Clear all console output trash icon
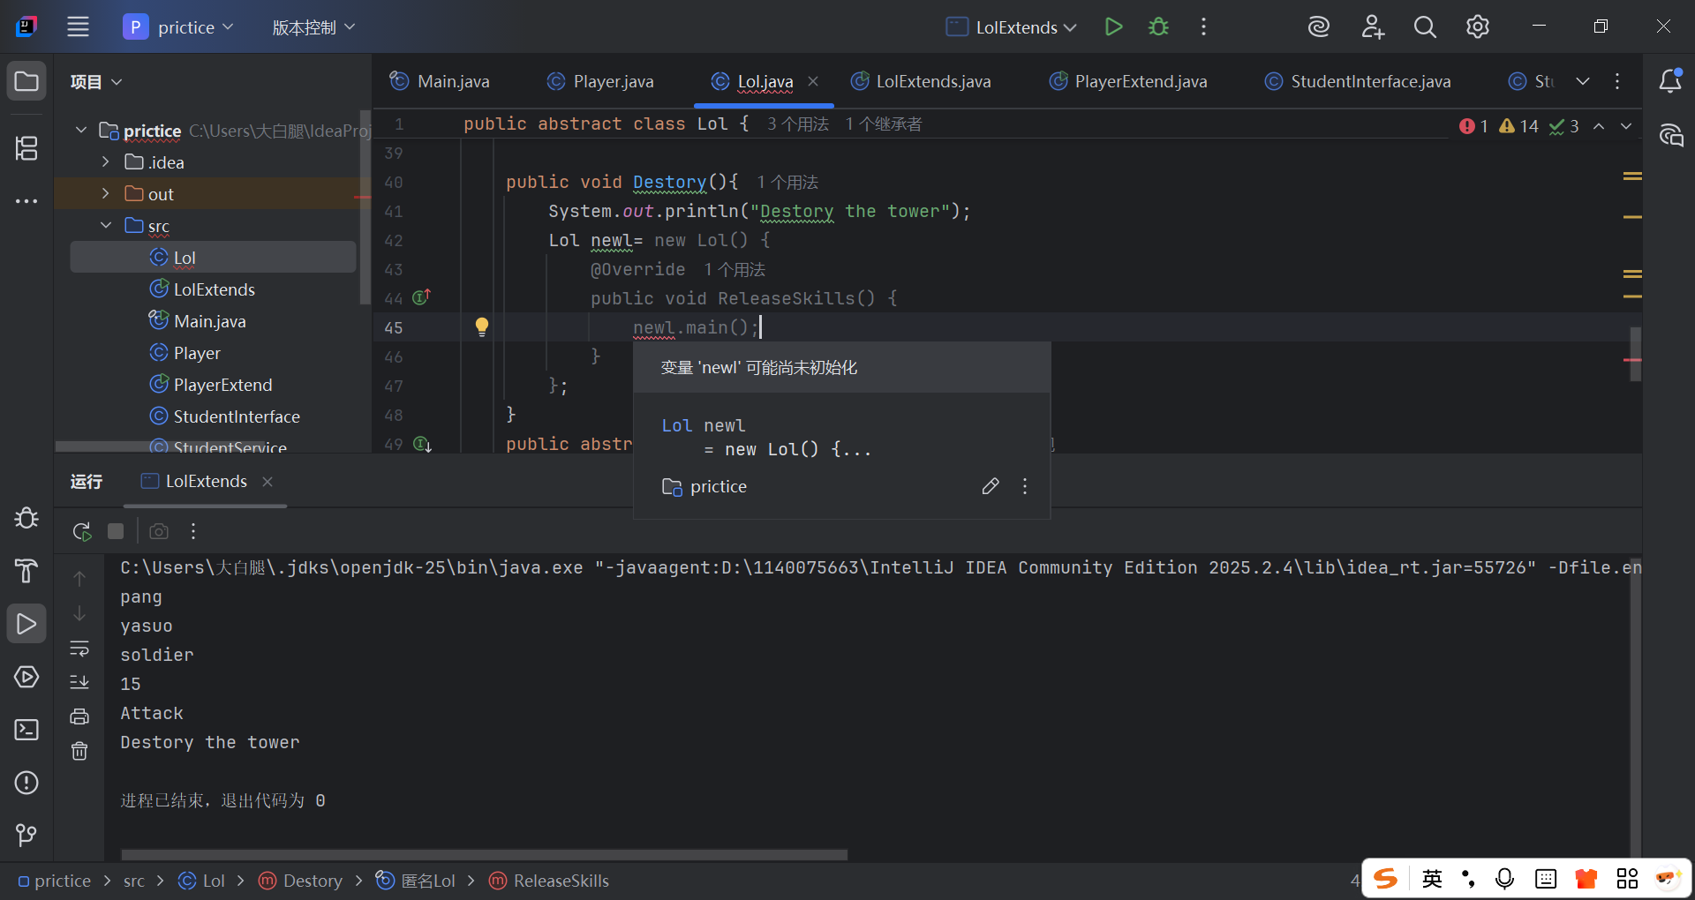 point(79,751)
